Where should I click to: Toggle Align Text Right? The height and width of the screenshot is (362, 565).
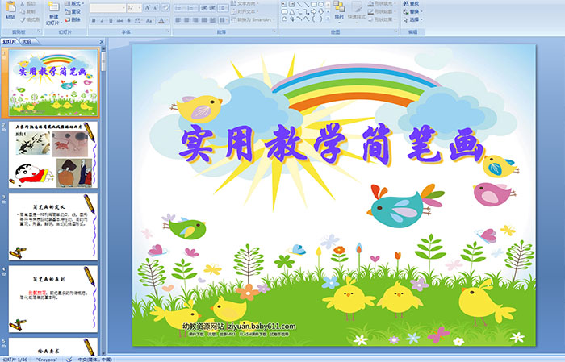pyautogui.click(x=195, y=20)
